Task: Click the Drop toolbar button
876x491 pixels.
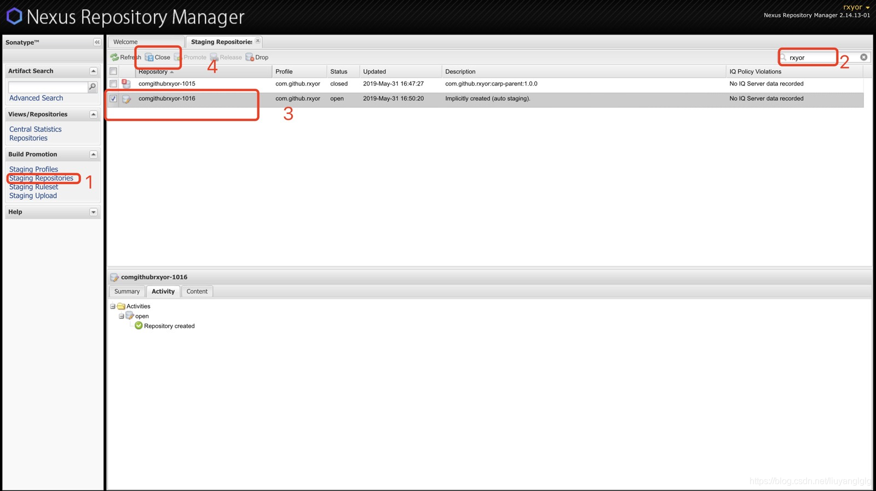Action: [257, 57]
